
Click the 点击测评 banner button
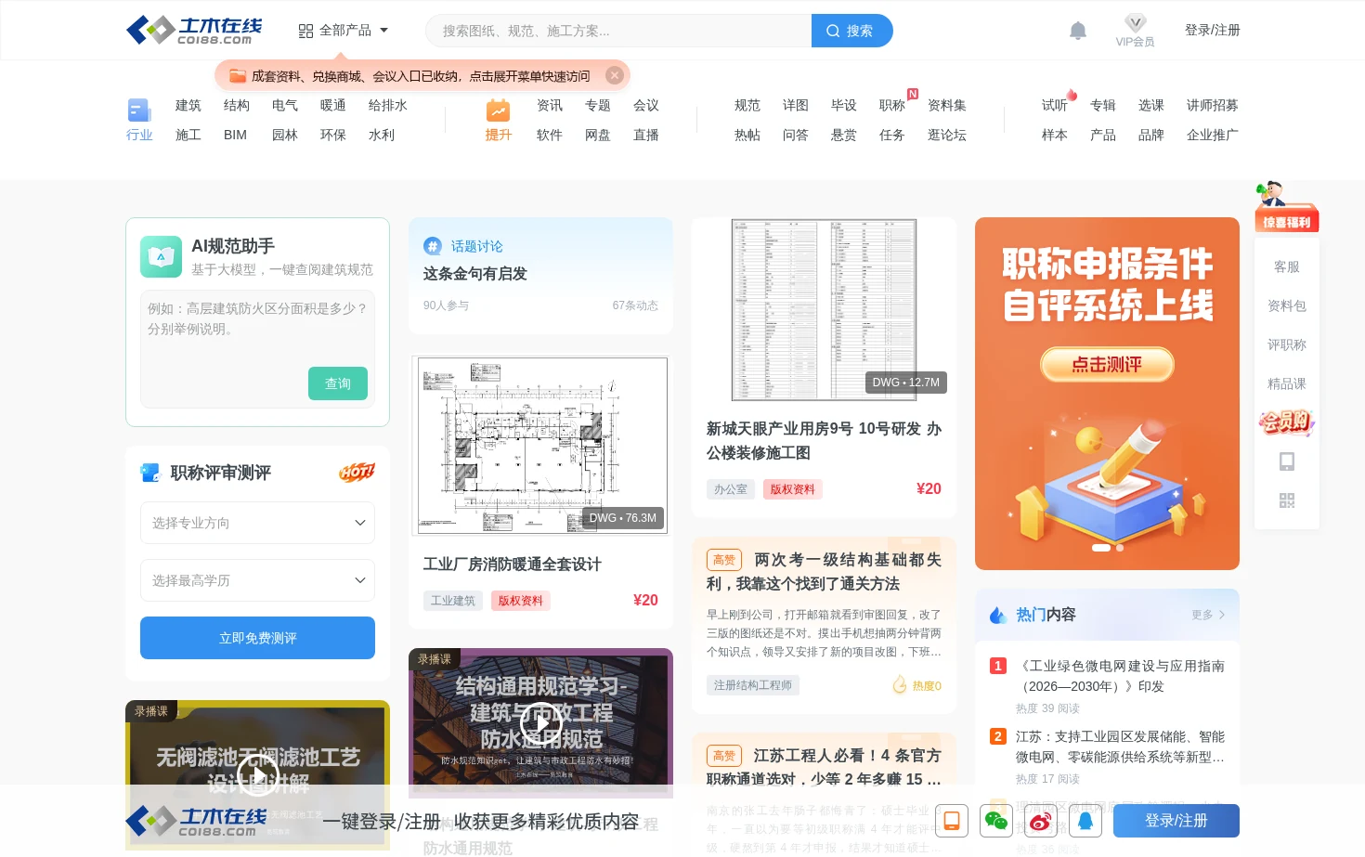coord(1107,364)
